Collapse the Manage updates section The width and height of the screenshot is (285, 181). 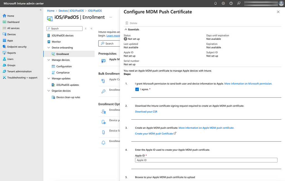[49, 78]
